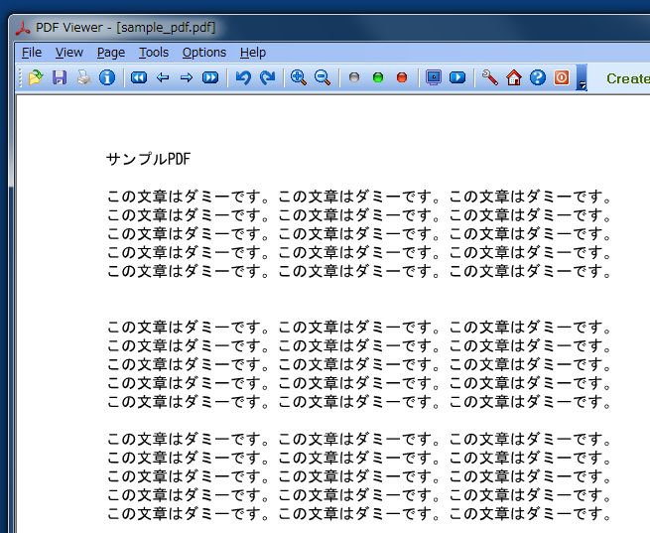Zoom out with the minus magnifier
Image resolution: width=650 pixels, height=533 pixels.
click(323, 77)
